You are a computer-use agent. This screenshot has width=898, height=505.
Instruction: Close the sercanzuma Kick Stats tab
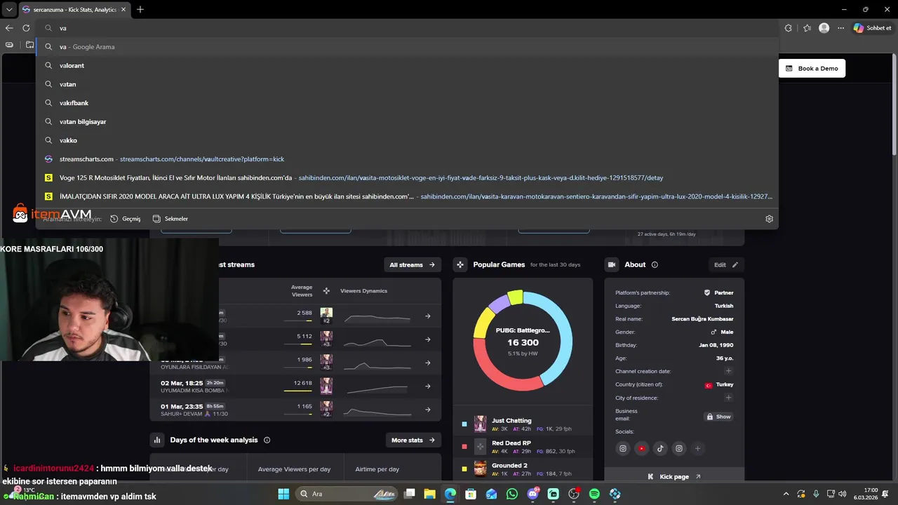[x=123, y=10]
